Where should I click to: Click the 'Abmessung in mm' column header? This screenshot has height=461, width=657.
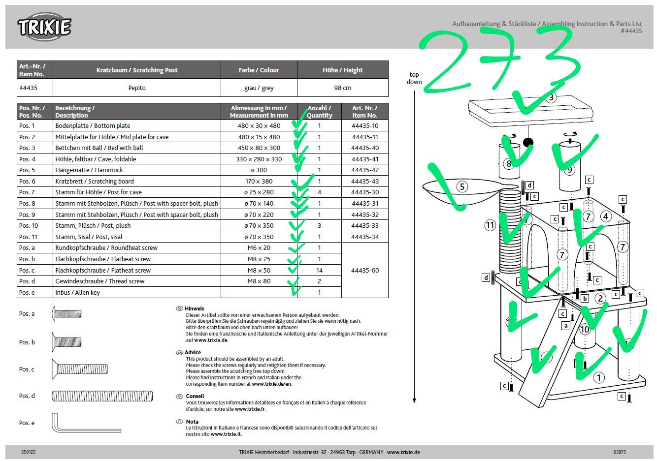point(259,112)
